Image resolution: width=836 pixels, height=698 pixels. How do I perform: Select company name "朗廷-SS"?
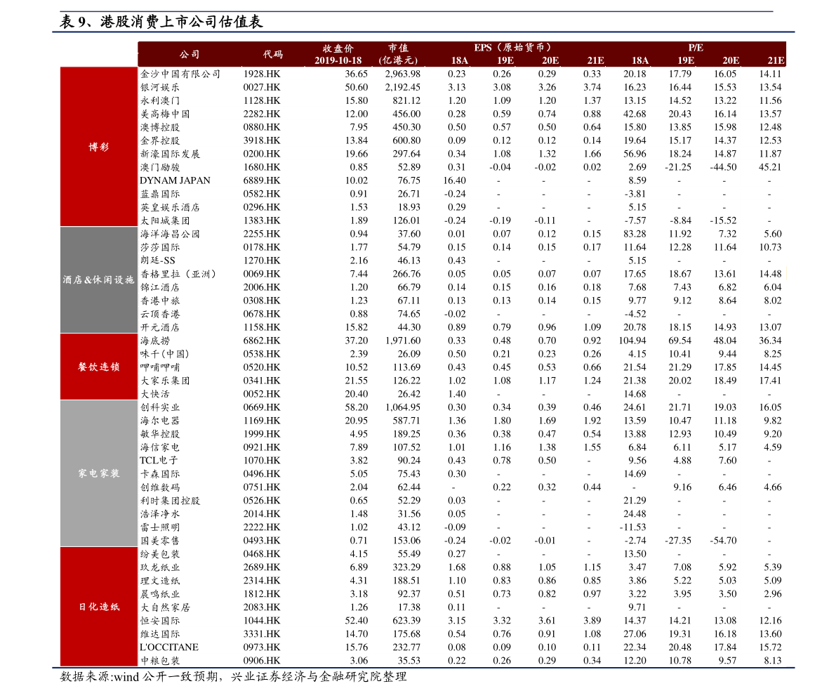158,261
